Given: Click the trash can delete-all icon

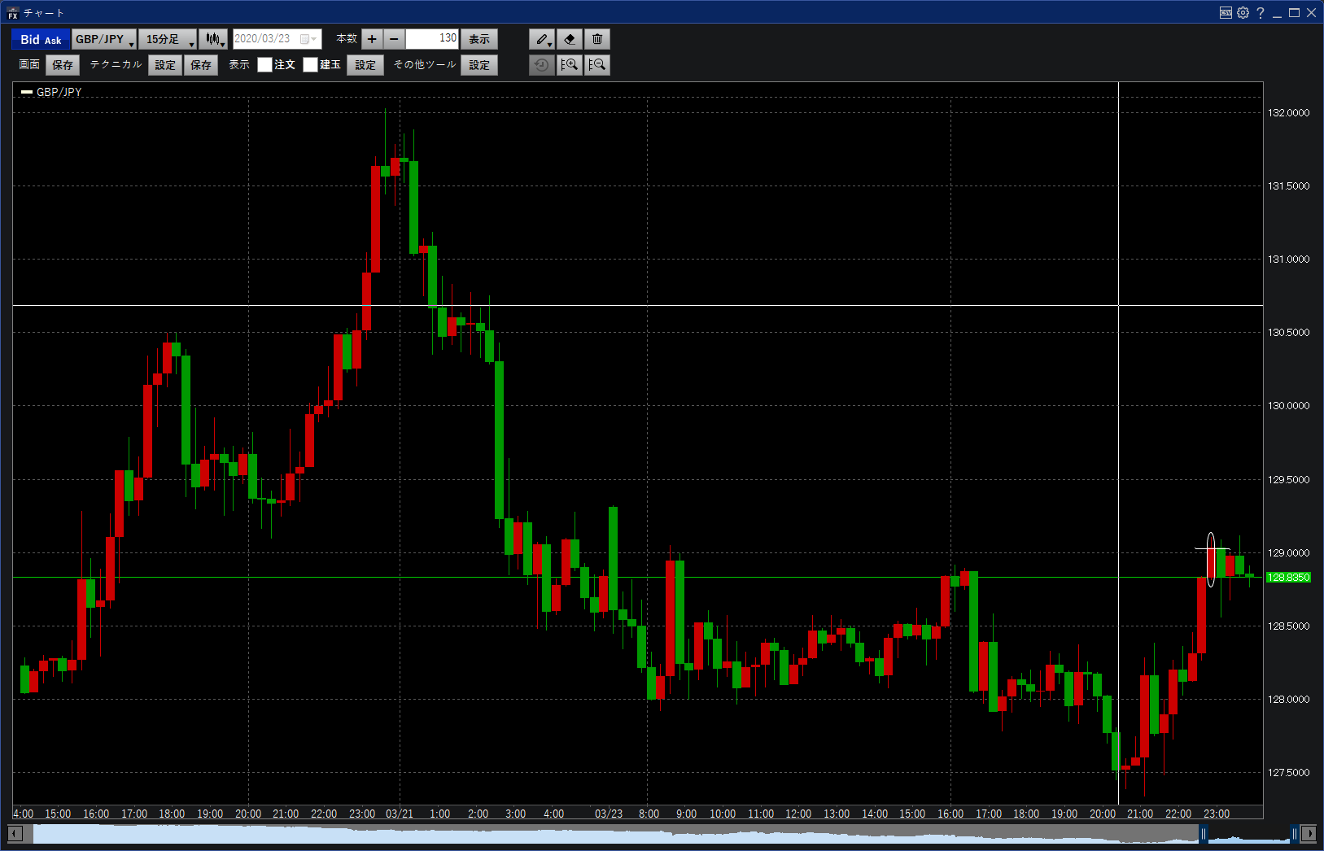Looking at the screenshot, I should 597,39.
